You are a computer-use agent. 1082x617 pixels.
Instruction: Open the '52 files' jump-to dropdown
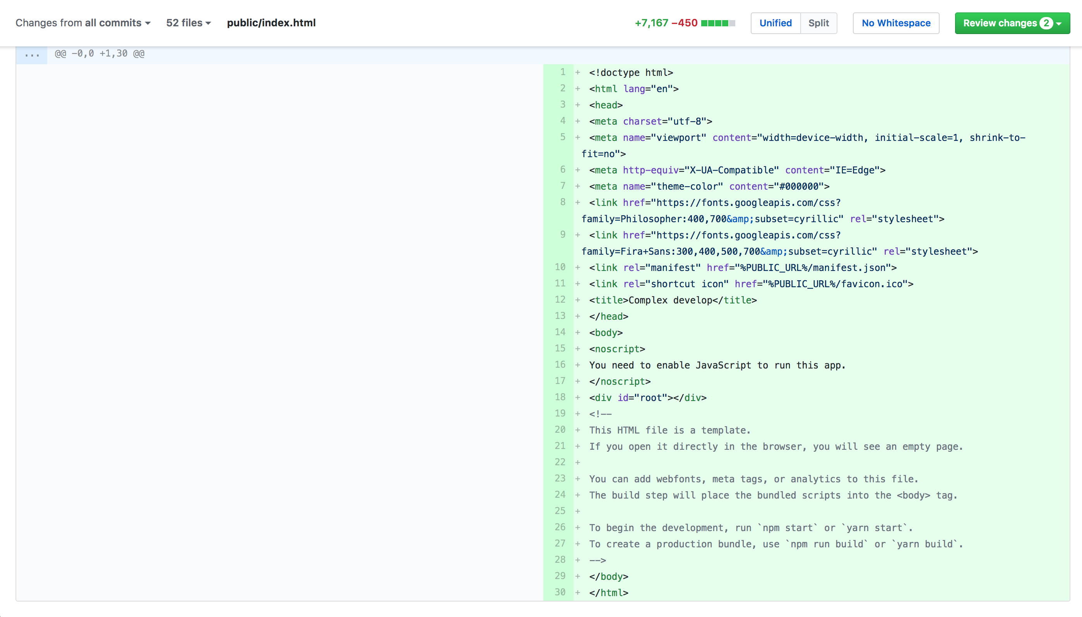tap(188, 23)
